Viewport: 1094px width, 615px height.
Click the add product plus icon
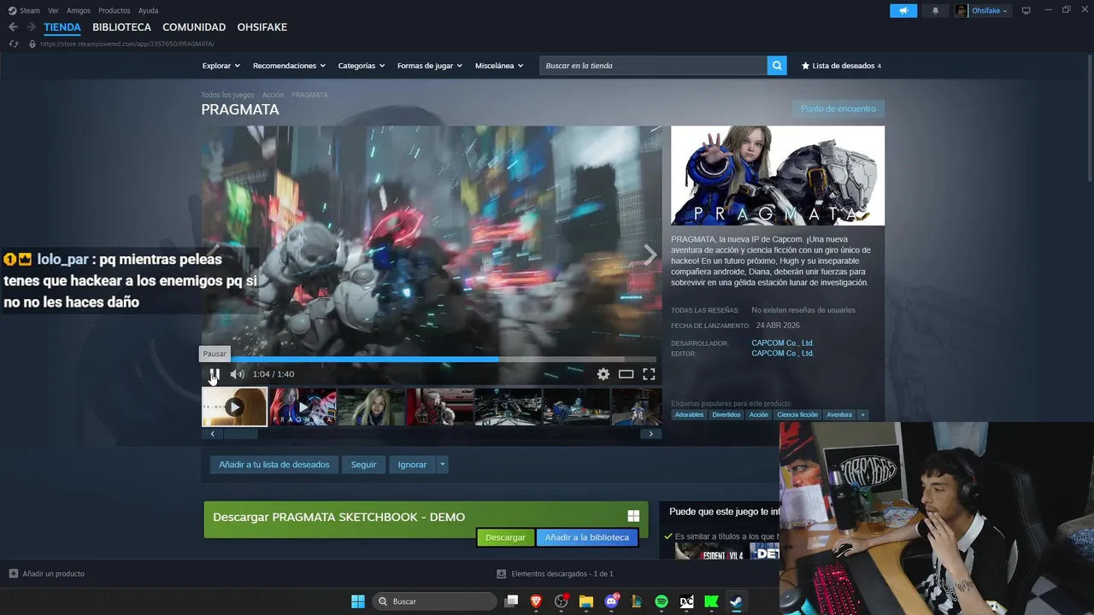pos(13,573)
